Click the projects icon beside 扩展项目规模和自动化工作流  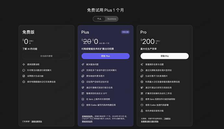coord(142,93)
